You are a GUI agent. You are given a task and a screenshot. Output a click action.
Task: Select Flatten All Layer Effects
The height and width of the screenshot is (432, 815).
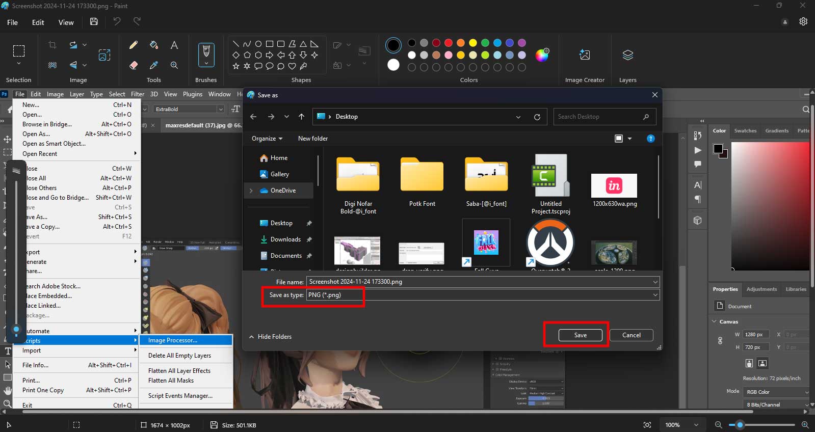(x=179, y=371)
